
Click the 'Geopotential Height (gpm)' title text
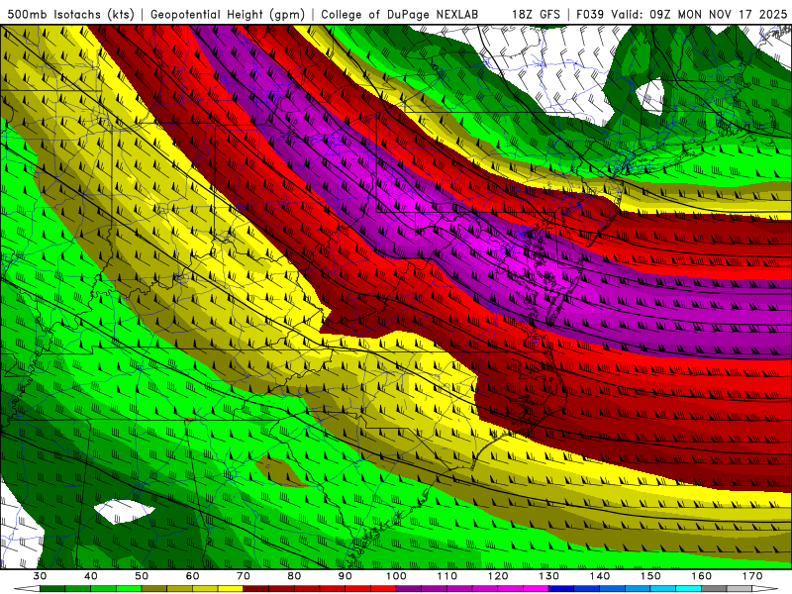pyautogui.click(x=228, y=14)
